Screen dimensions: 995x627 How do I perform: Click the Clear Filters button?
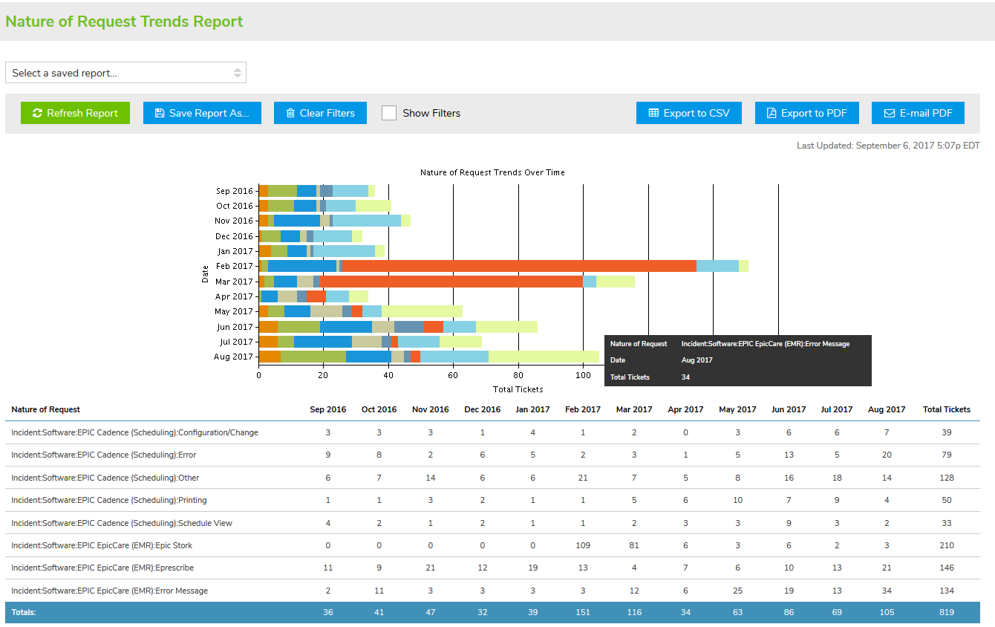point(320,113)
